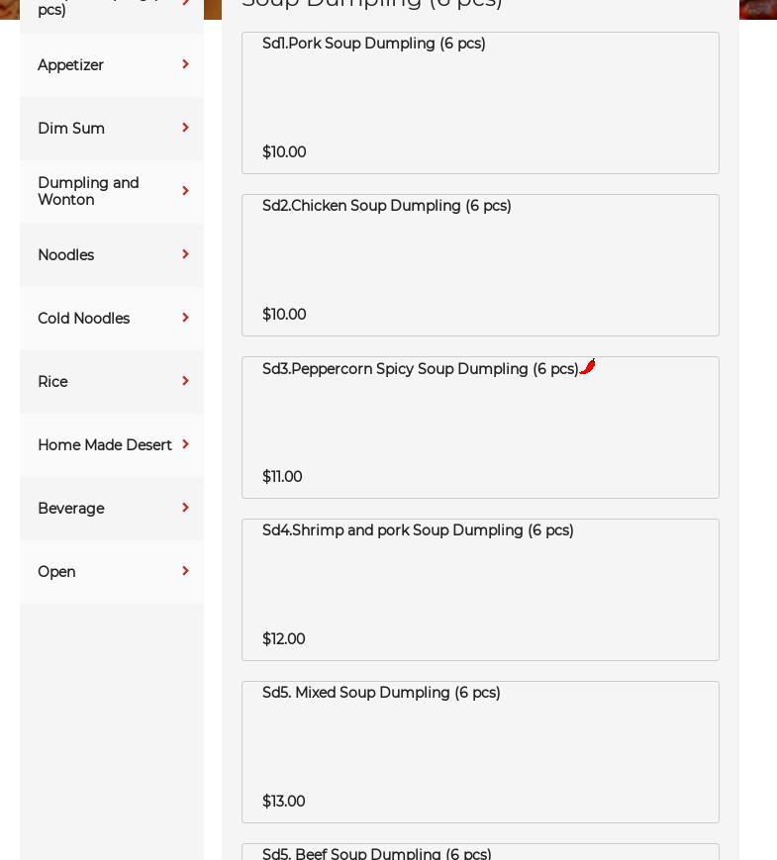Pick Sd4.Shrimp and pork Soup Dumpling
Viewport: 777px width, 860px height.
pyautogui.click(x=480, y=590)
